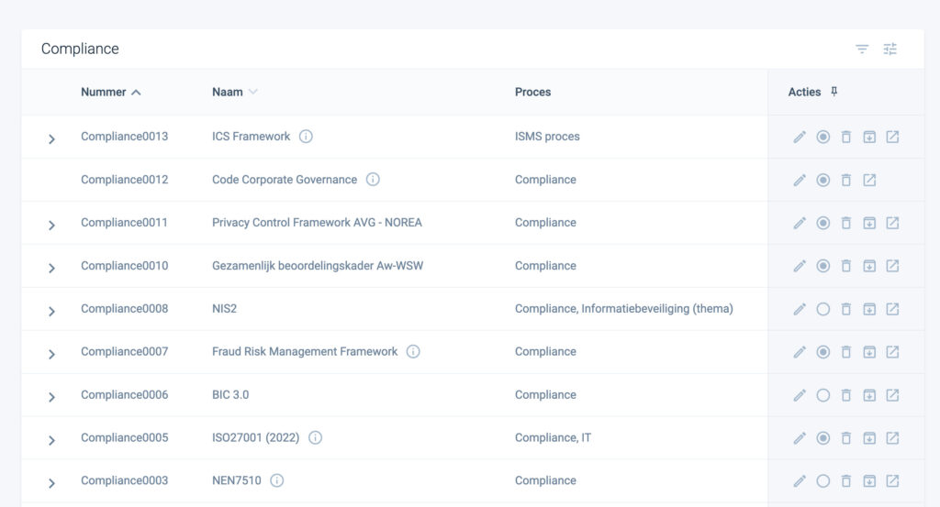
Task: Edit ICS Framework with pencil icon
Action: click(800, 138)
